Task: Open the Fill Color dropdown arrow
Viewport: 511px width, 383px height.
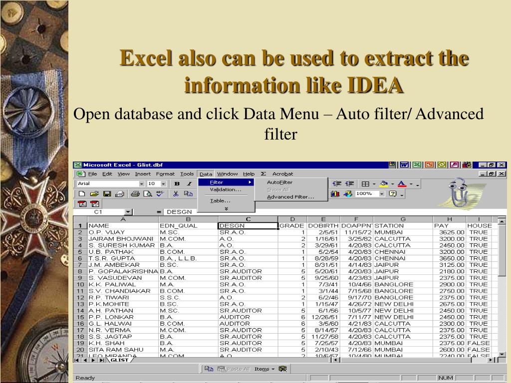Action: (x=393, y=184)
